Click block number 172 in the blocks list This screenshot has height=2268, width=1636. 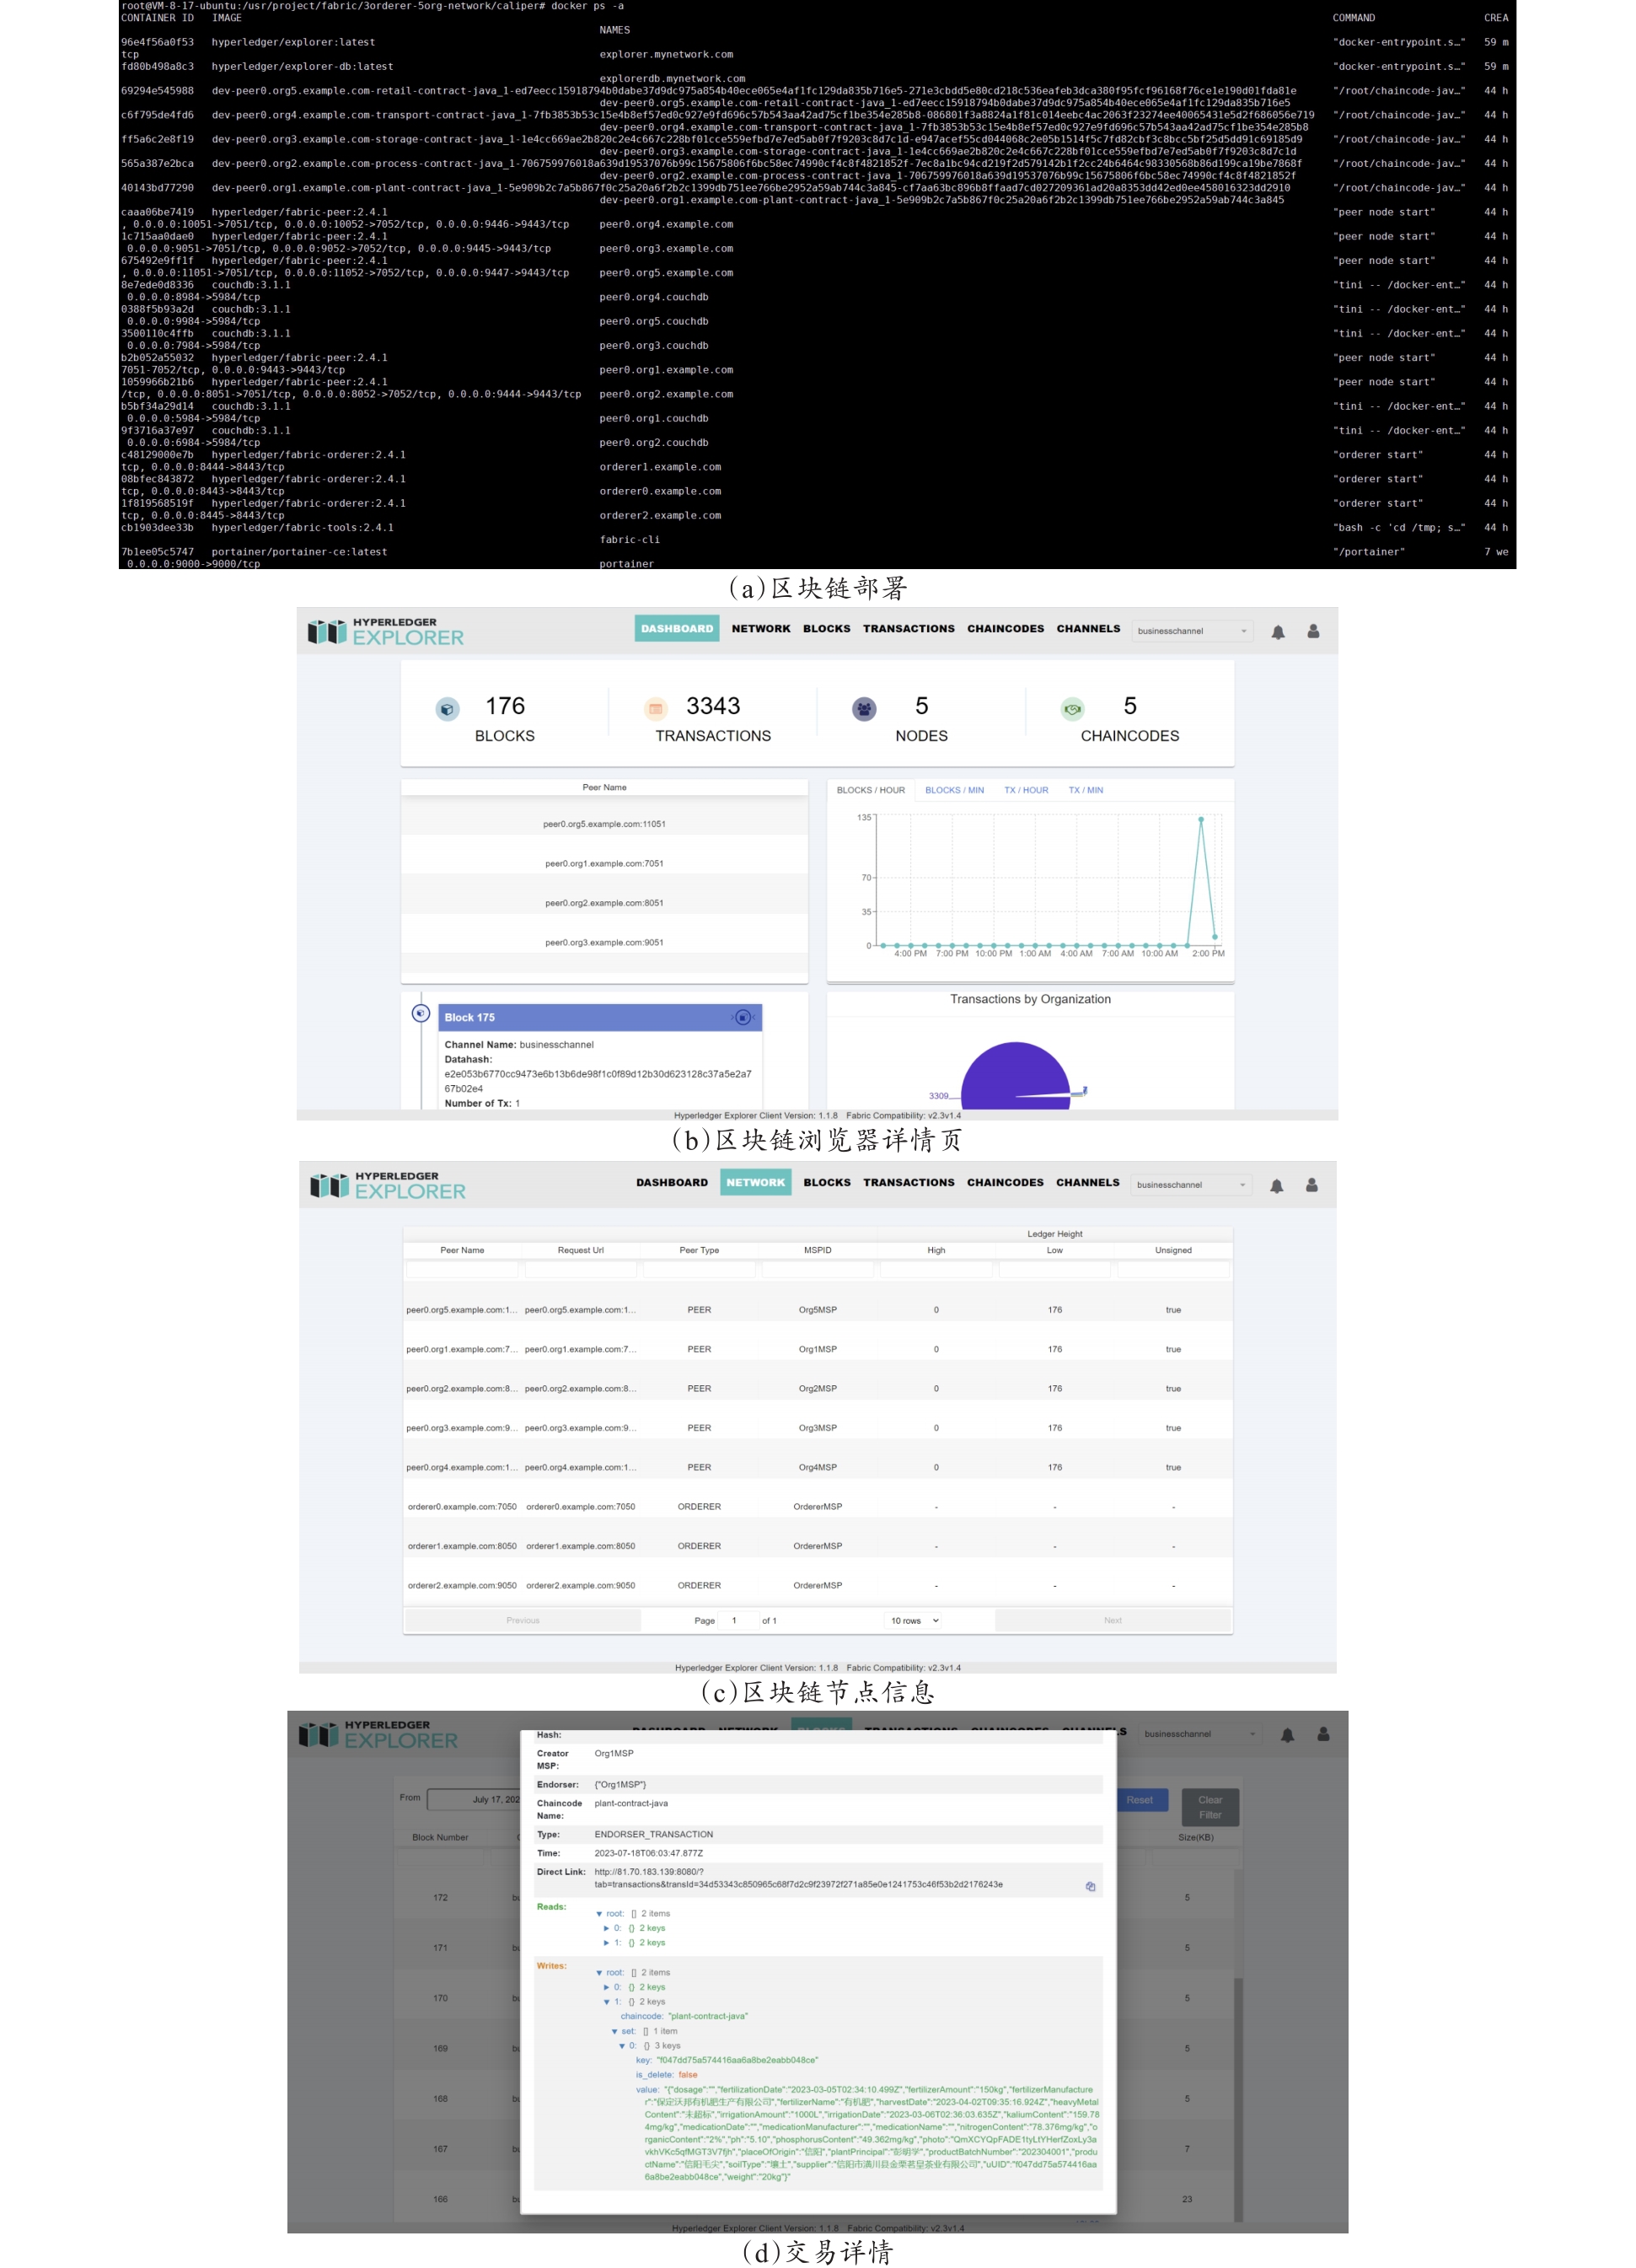441,1898
